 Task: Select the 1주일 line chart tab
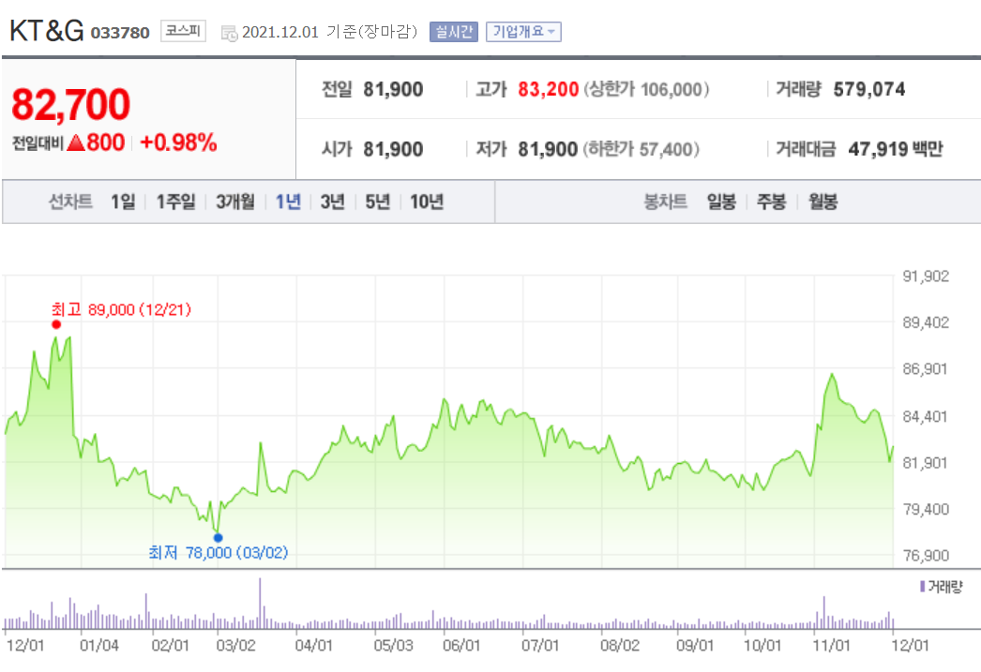pyautogui.click(x=175, y=202)
